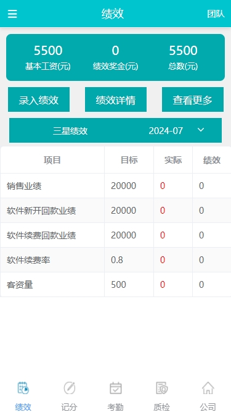Switch to the 公司 tab label
Screen dimensions: 231x412
tap(208, 407)
